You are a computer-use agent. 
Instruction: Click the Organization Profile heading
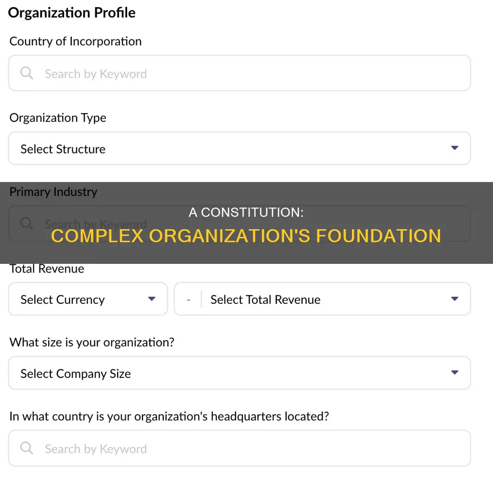72,13
